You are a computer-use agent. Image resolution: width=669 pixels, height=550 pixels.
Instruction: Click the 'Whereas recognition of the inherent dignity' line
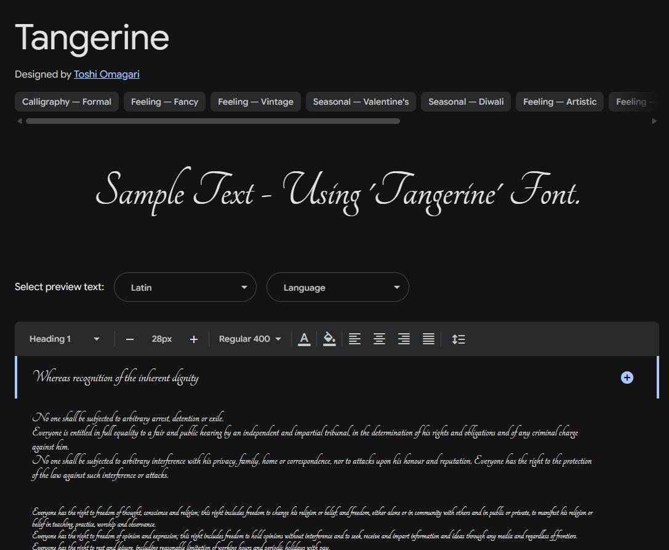click(x=116, y=378)
